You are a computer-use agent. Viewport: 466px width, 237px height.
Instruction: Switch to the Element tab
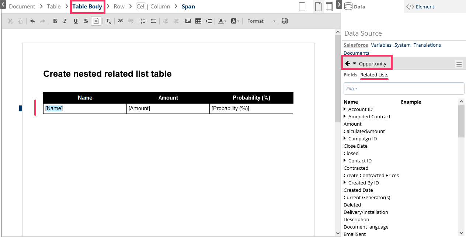tap(420, 7)
